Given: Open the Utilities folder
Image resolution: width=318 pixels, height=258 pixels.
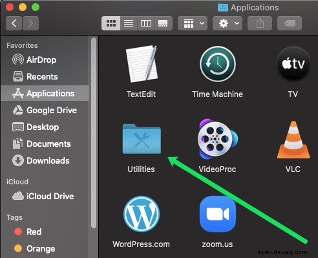Looking at the screenshot, I should (x=142, y=139).
